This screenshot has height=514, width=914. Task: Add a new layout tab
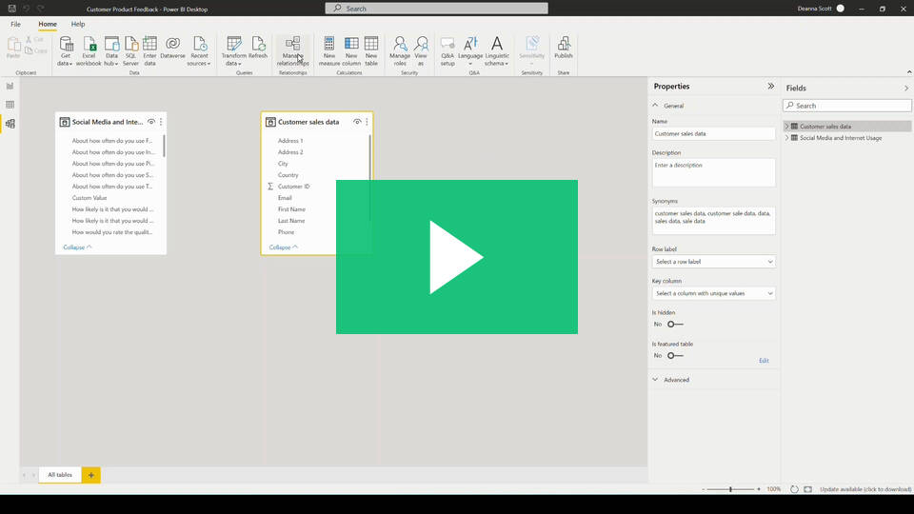click(x=91, y=475)
